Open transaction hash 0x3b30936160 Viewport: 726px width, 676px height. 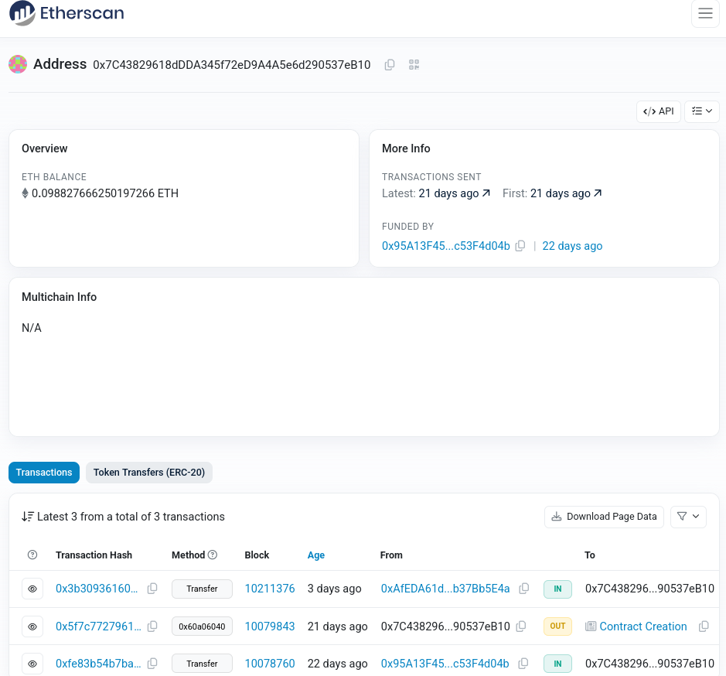97,589
